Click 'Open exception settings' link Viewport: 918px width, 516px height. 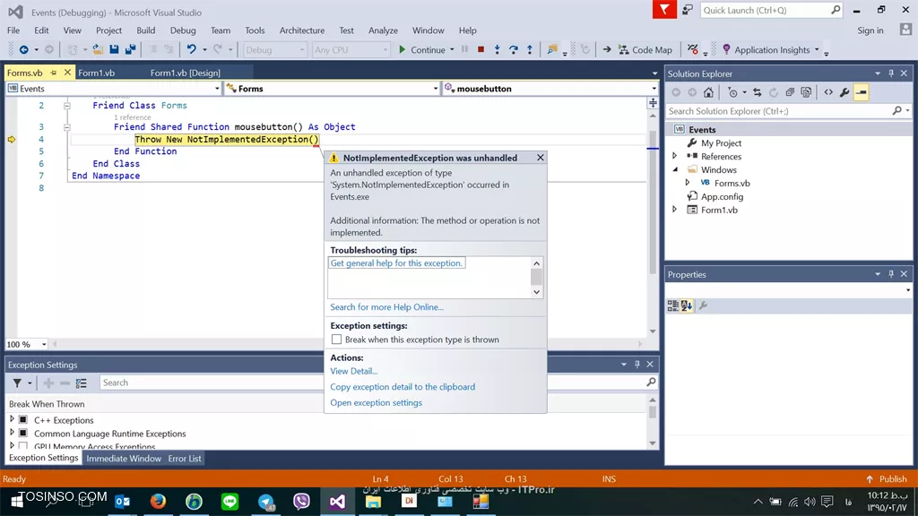point(376,402)
